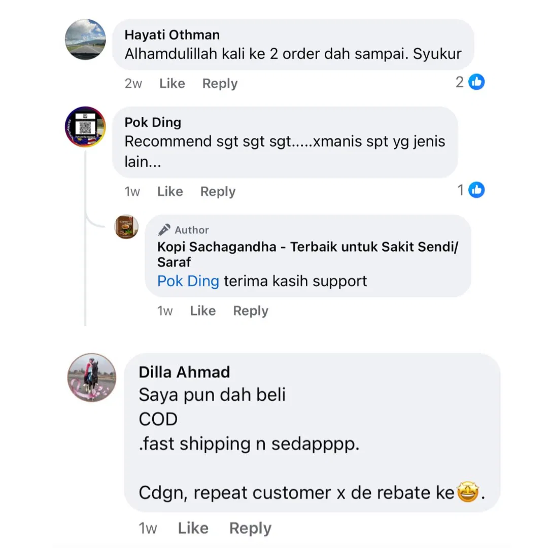Click the Author pencil badge icon
Screen dimensions: 548x548
164,230
